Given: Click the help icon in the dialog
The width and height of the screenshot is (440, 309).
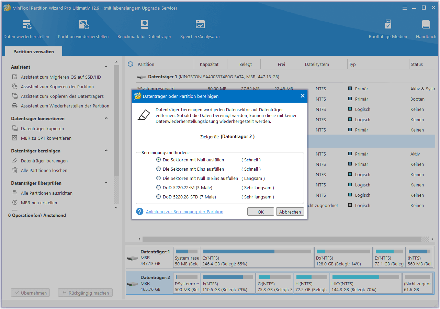Looking at the screenshot, I should coord(139,211).
